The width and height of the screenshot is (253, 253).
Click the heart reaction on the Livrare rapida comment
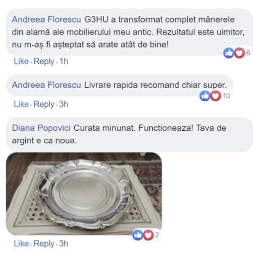215,96
